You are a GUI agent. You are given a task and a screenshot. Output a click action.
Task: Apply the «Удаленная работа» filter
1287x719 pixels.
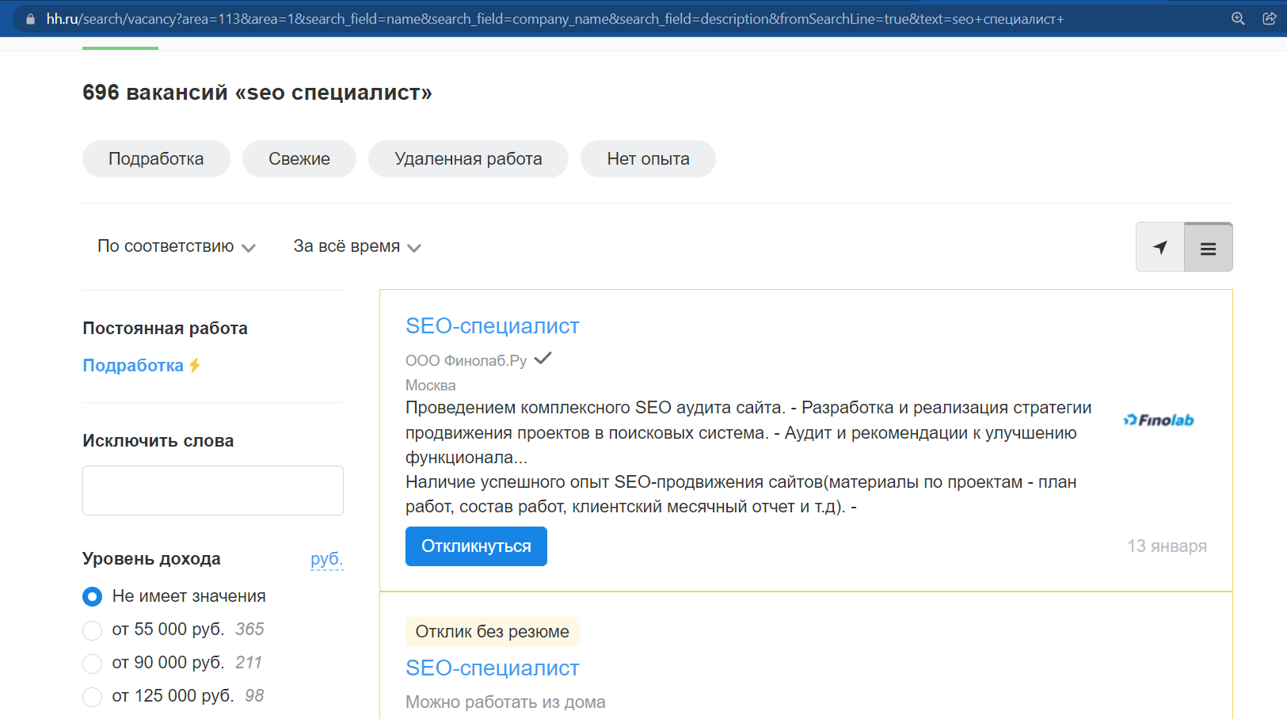pyautogui.click(x=467, y=158)
